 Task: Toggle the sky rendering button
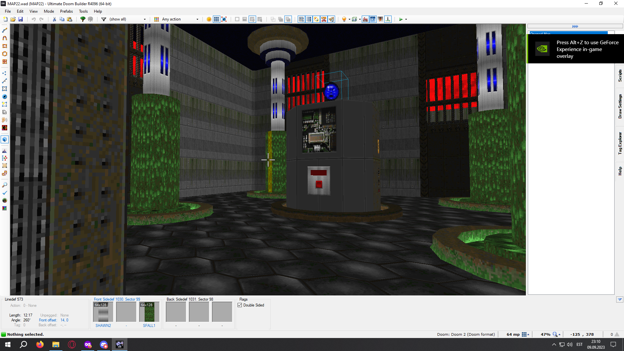click(x=373, y=19)
